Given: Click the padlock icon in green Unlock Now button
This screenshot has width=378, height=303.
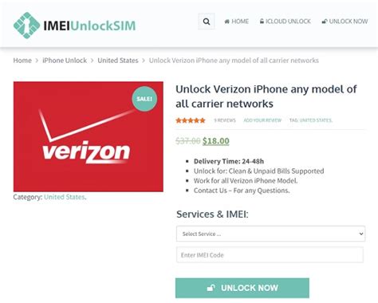Looking at the screenshot, I should (x=211, y=288).
